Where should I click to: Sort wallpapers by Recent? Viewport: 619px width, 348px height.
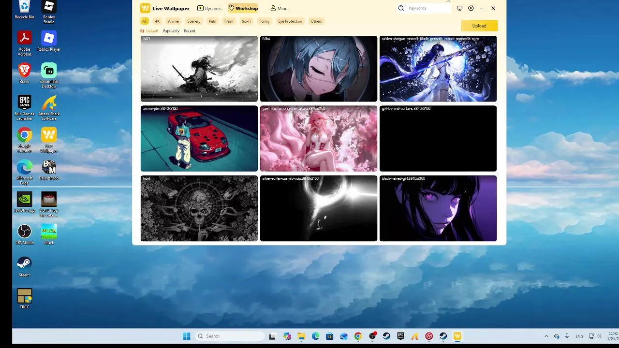click(190, 31)
